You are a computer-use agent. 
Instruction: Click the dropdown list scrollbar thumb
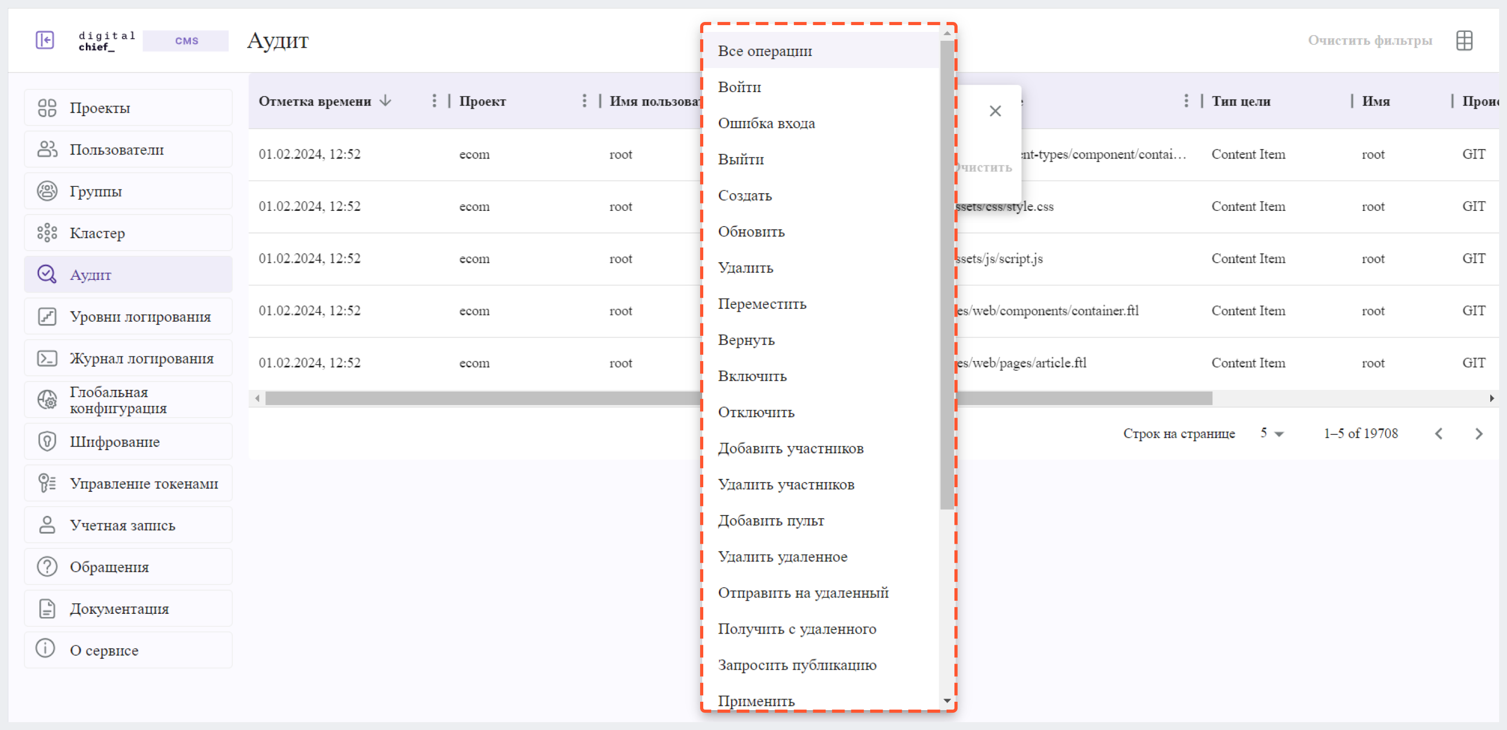tap(947, 275)
